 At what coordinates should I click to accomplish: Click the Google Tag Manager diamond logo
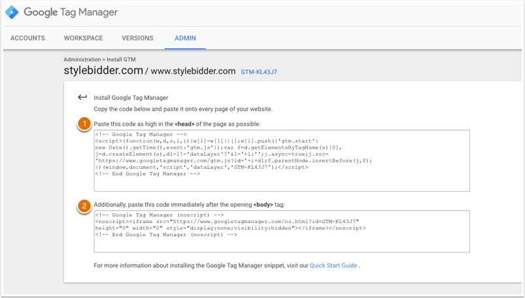coord(12,12)
